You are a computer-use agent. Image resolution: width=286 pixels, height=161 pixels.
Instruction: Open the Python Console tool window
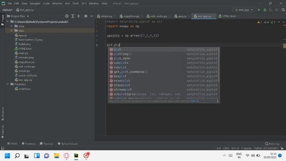(x=67, y=144)
